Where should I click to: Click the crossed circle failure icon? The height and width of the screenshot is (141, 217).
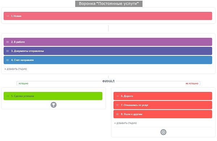click(x=163, y=132)
